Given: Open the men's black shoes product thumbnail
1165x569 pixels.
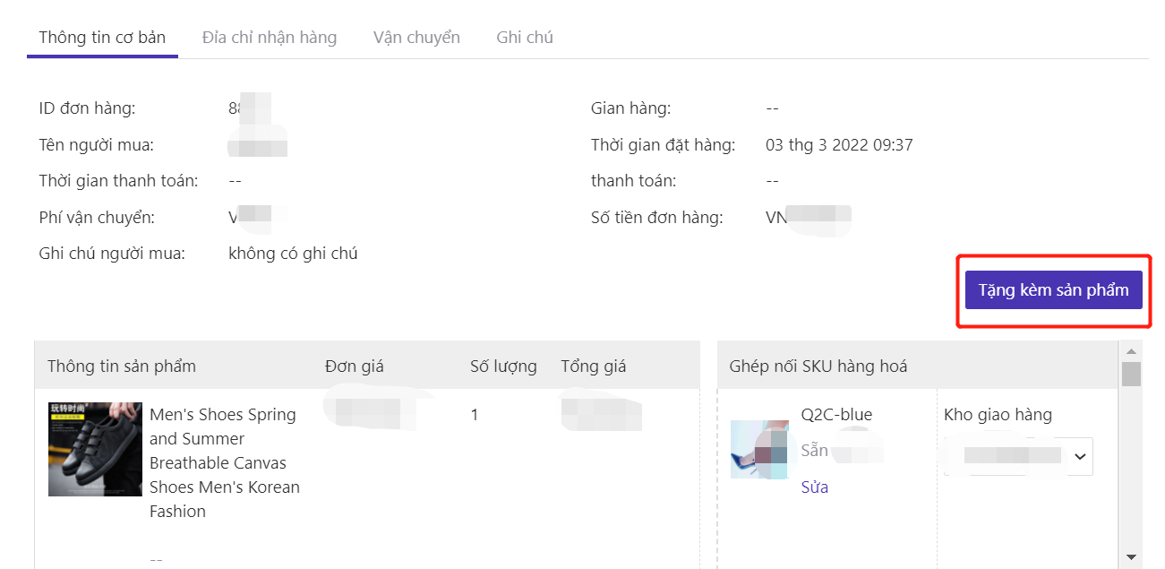Looking at the screenshot, I should pyautogui.click(x=95, y=449).
